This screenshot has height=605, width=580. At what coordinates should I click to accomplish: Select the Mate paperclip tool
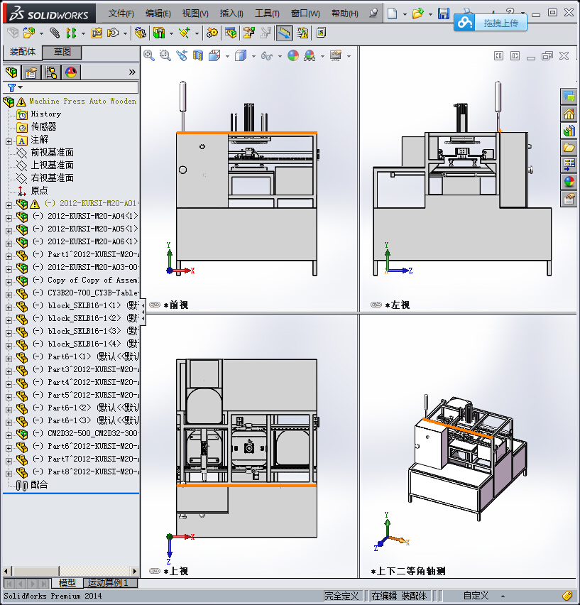click(x=55, y=33)
